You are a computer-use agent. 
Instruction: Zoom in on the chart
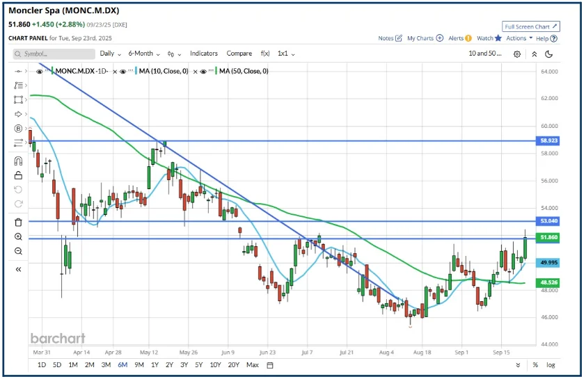pyautogui.click(x=18, y=236)
